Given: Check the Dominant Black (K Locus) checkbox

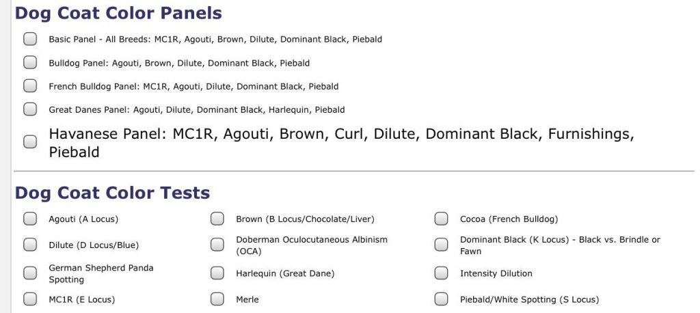Looking at the screenshot, I should pyautogui.click(x=442, y=245).
